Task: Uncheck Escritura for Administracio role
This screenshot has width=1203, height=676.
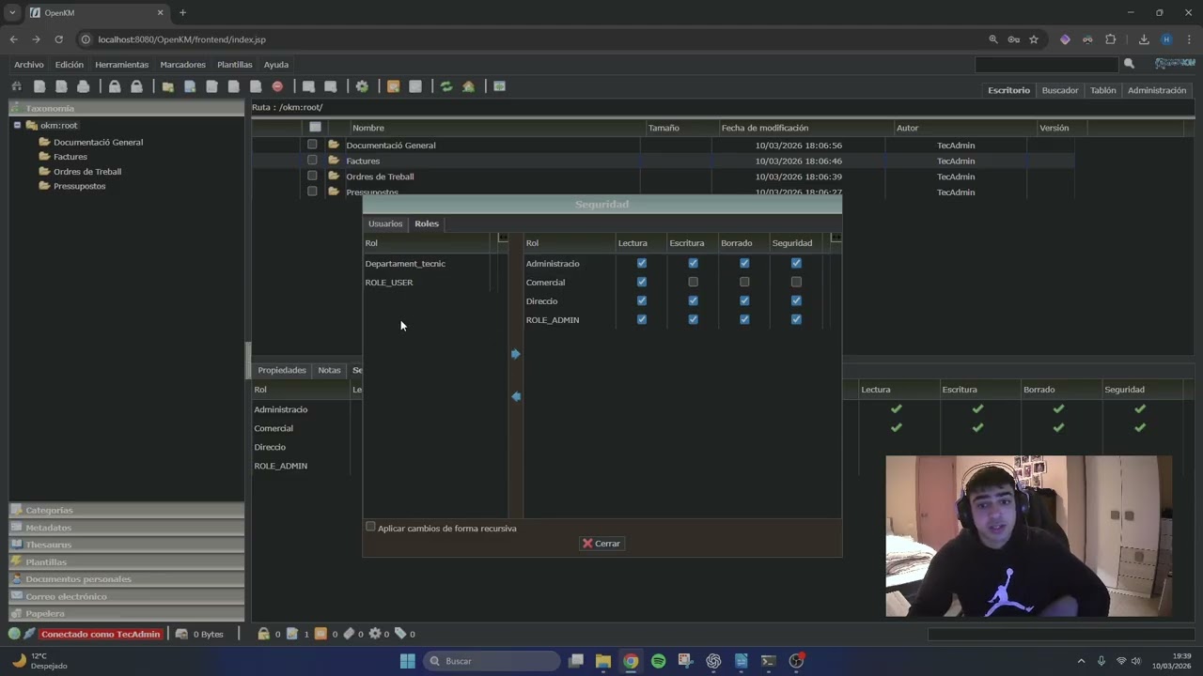Action: click(693, 263)
